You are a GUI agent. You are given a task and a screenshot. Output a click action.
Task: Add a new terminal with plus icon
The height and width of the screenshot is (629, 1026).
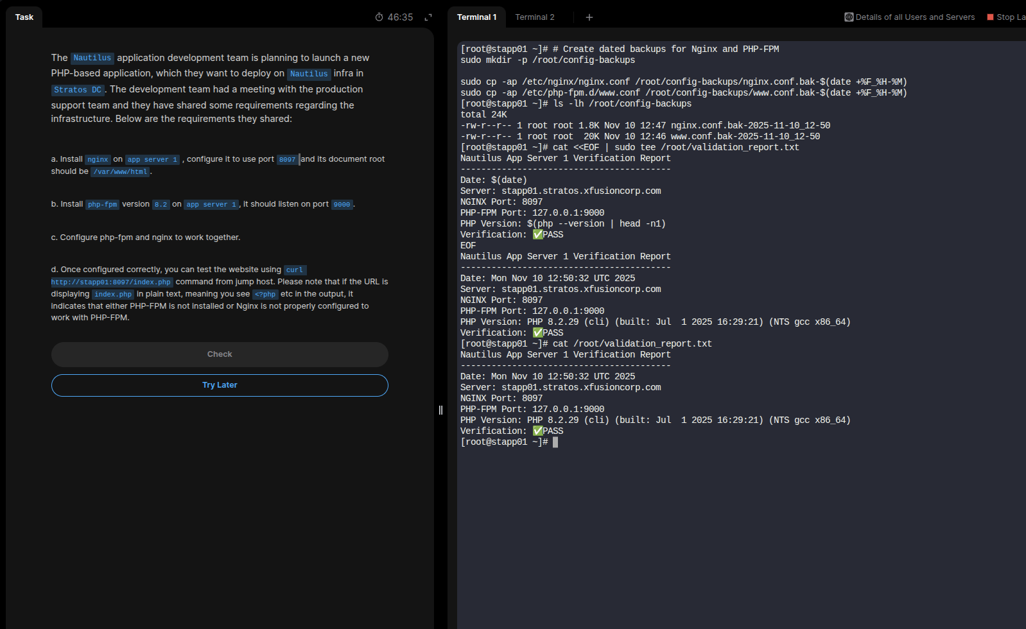(x=589, y=17)
